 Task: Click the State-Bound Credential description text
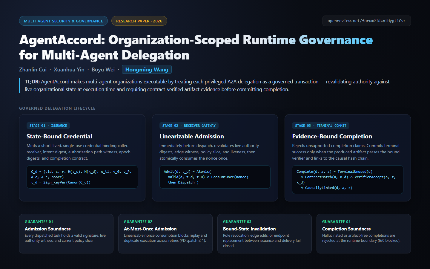point(79,152)
